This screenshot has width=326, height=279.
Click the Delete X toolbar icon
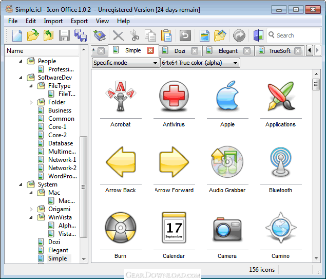[x=119, y=35]
